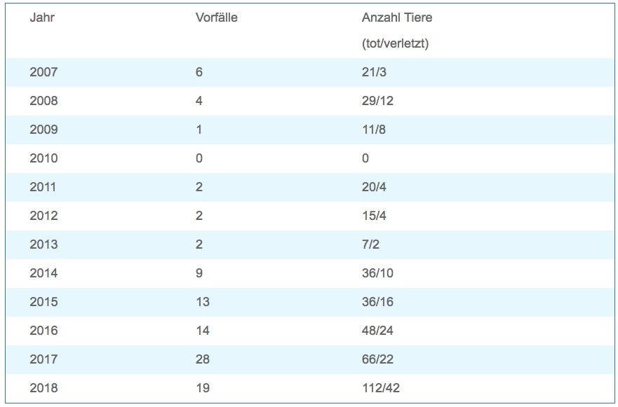Click the 13 incidents cell
This screenshot has height=407, width=618.
pyautogui.click(x=203, y=302)
